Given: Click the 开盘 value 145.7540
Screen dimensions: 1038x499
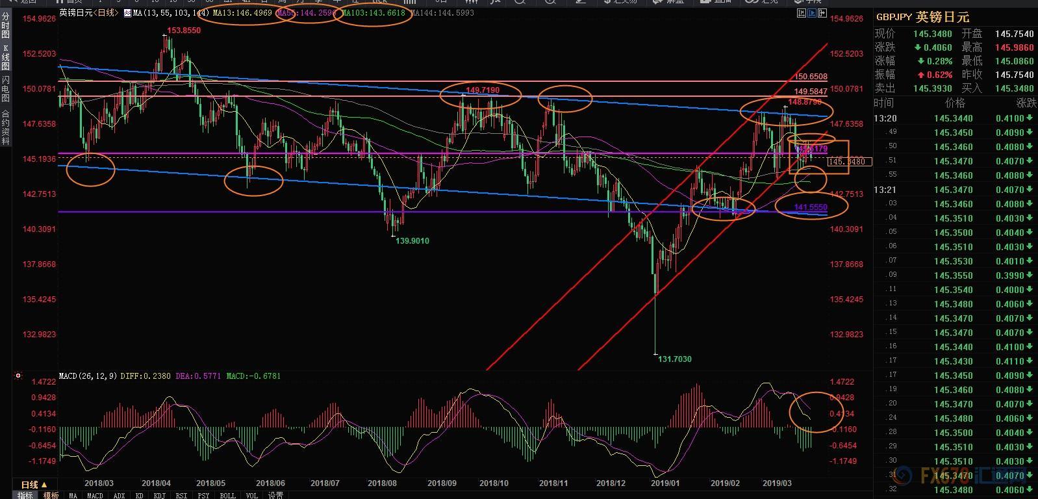Looking at the screenshot, I should [1014, 34].
